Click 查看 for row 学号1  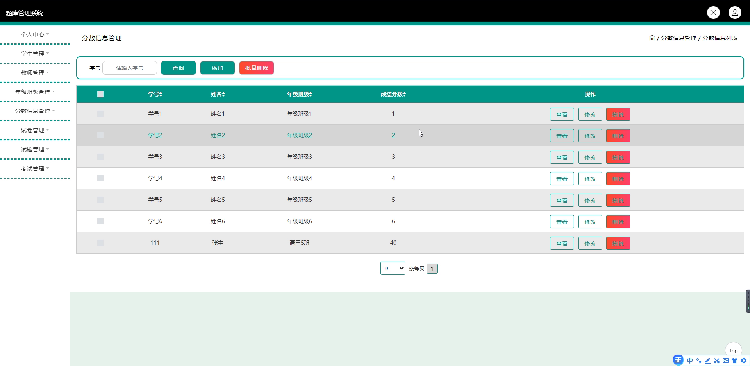coord(562,114)
